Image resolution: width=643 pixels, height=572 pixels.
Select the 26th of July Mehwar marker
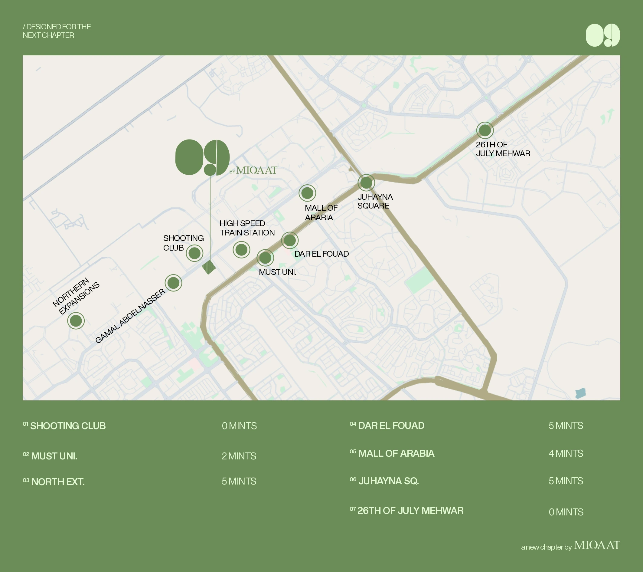click(485, 130)
